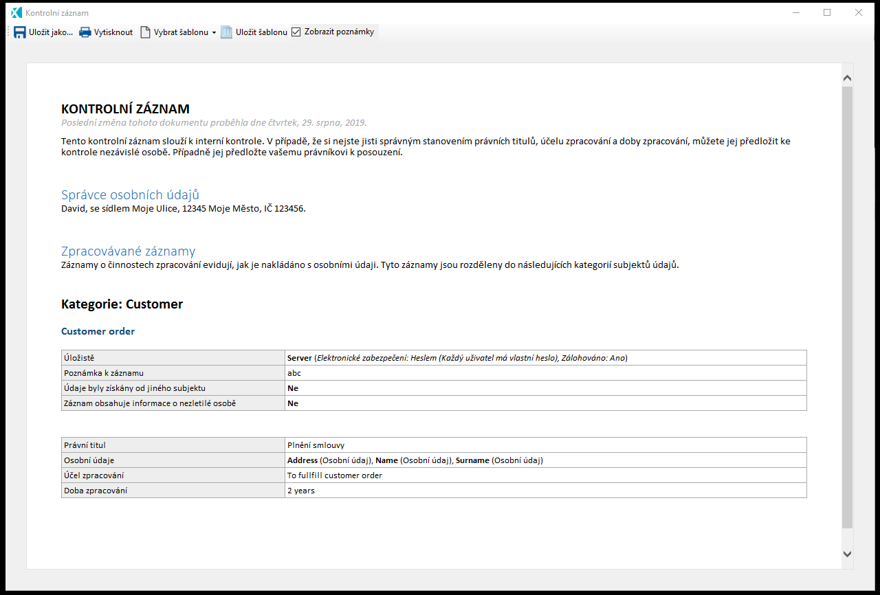The image size is (880, 595).
Task: Minimize the Kontrolní záznam window
Action: coord(795,12)
